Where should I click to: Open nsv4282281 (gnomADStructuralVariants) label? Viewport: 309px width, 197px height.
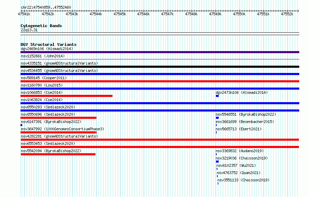click(59, 136)
